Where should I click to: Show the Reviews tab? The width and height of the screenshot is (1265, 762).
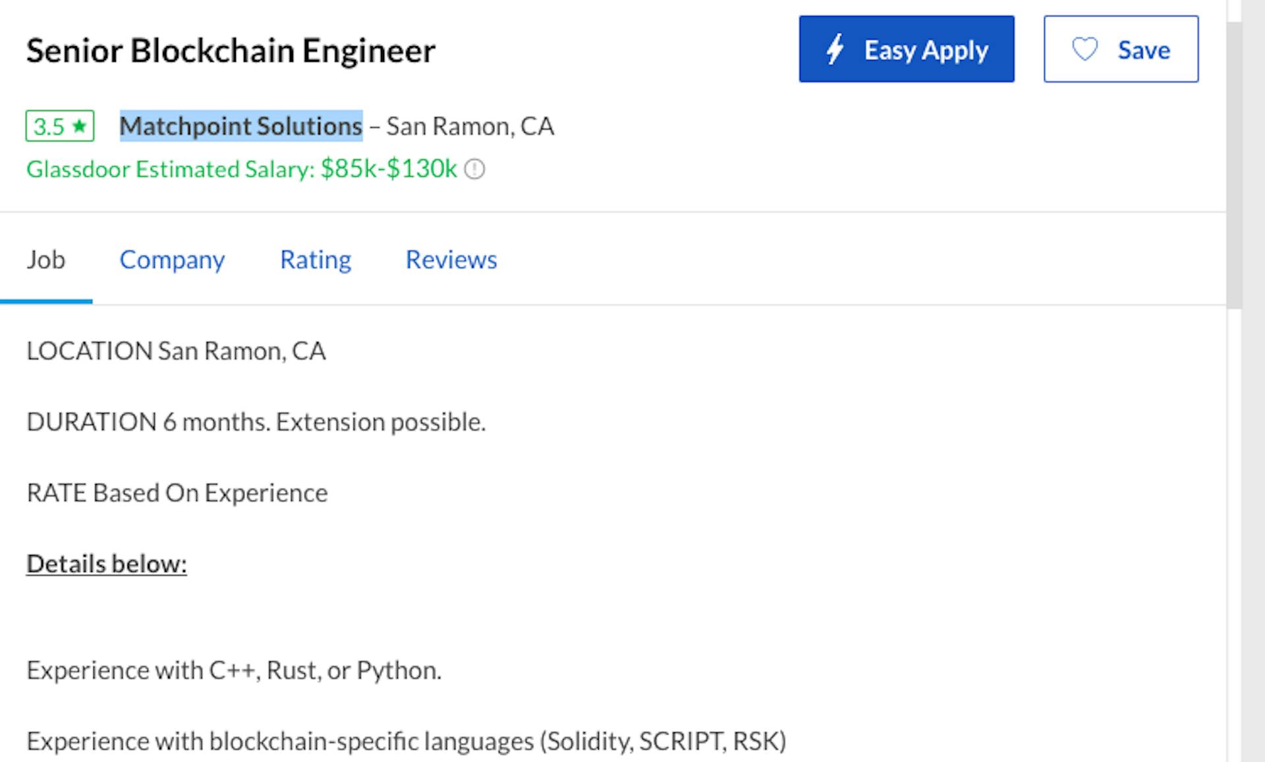tap(451, 260)
